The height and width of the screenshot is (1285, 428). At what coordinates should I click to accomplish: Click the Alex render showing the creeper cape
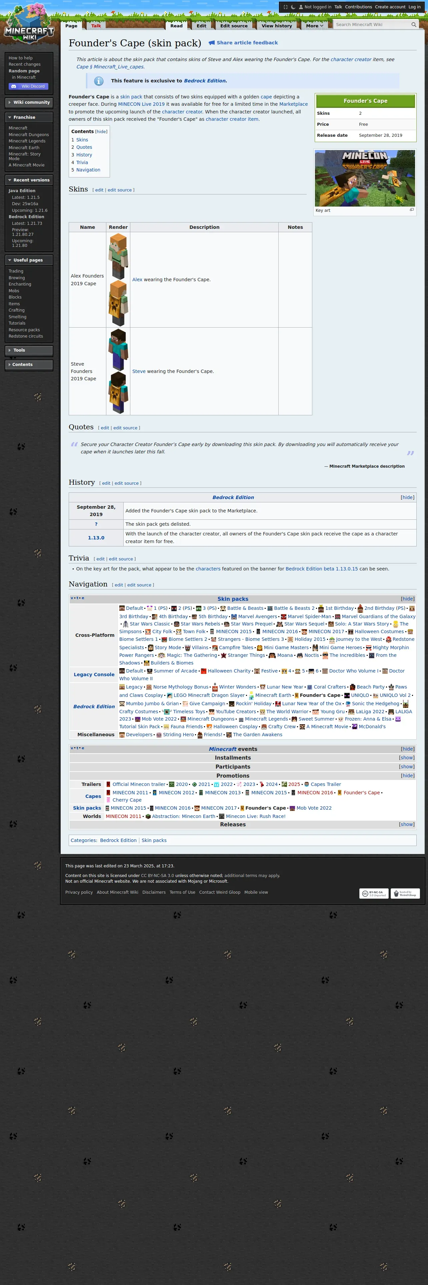118,303
